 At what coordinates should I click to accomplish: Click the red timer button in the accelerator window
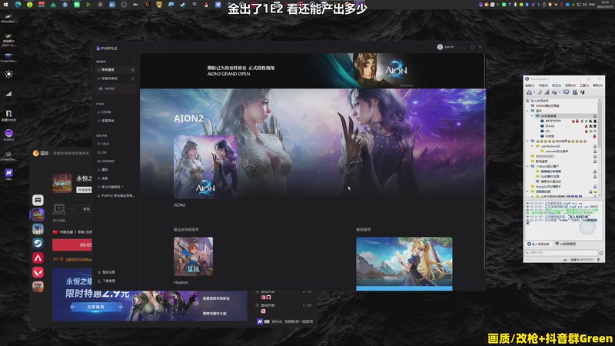tap(72, 245)
